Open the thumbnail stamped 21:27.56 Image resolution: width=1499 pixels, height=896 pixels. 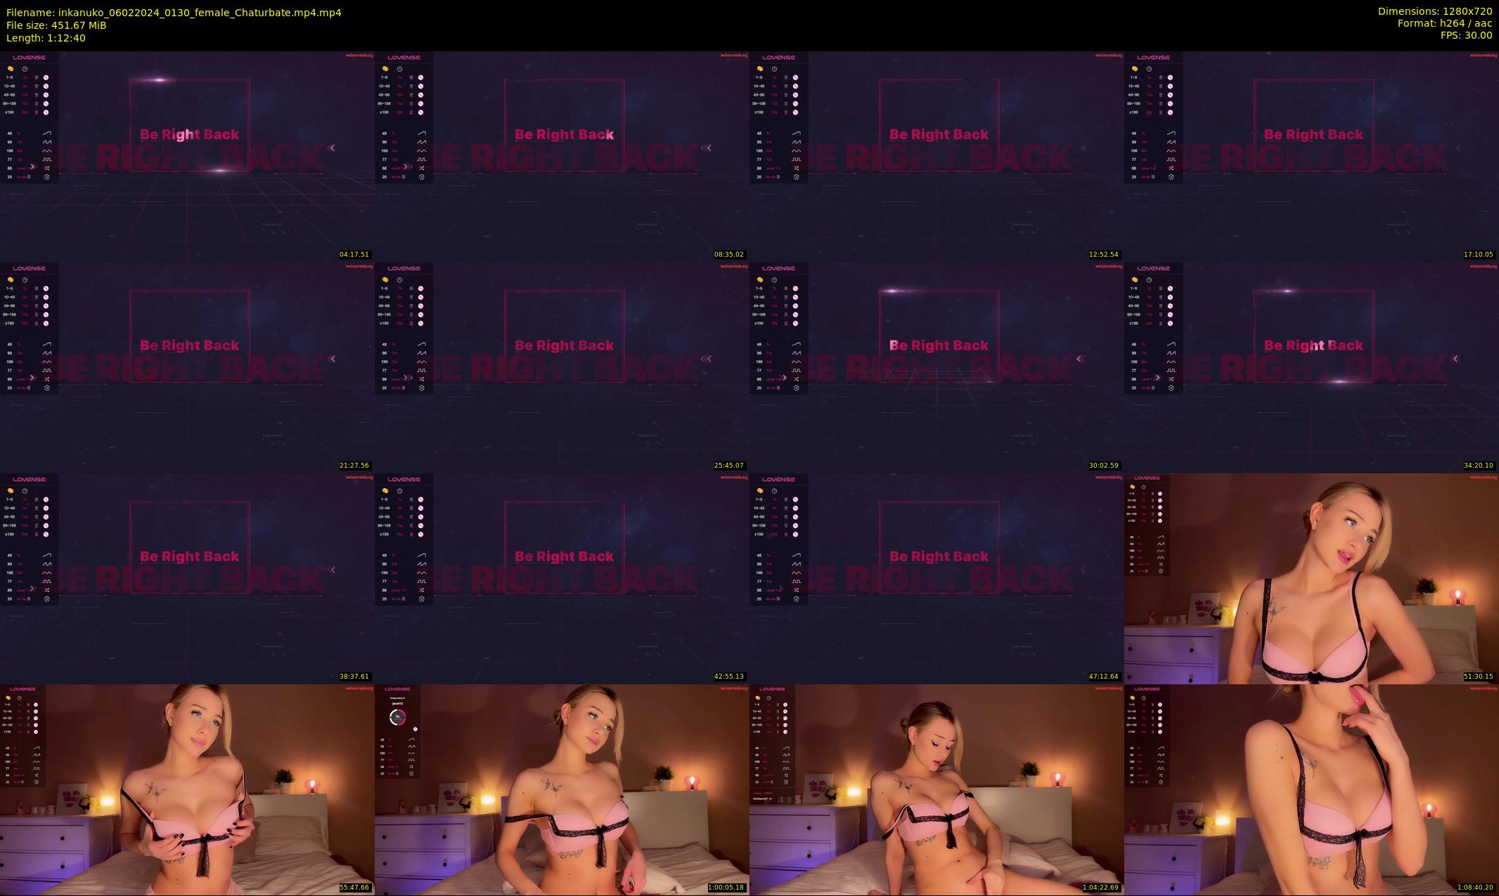[187, 367]
